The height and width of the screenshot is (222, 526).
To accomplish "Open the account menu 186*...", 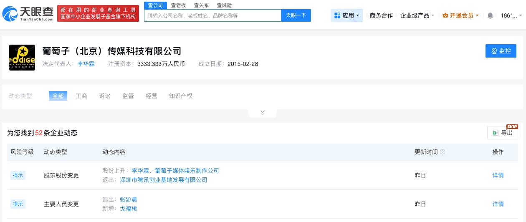I will click(x=511, y=15).
